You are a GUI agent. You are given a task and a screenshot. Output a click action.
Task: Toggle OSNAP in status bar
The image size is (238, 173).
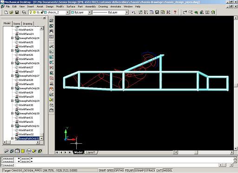pyautogui.click(x=139, y=171)
